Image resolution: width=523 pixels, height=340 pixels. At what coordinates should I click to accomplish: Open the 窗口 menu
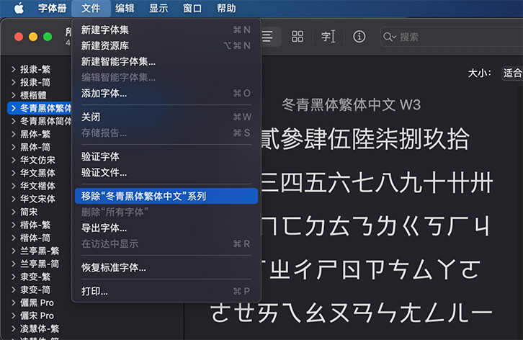[x=192, y=8]
